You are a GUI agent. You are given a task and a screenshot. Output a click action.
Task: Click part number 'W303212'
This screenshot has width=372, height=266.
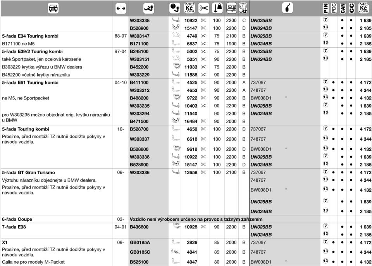click(139, 90)
